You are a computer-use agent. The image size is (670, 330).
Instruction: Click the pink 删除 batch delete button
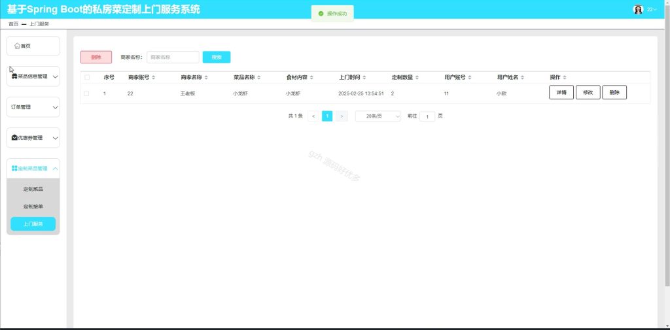click(96, 58)
